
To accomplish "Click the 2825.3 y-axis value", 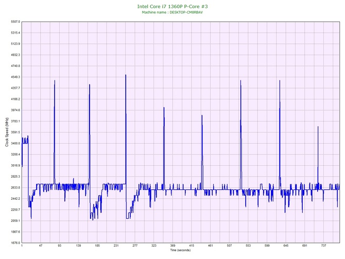I will [x=15, y=177].
